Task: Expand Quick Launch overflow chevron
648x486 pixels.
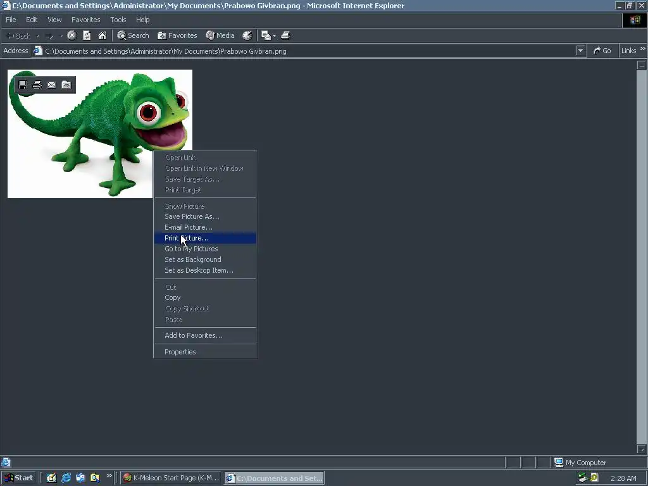Action: pyautogui.click(x=109, y=476)
